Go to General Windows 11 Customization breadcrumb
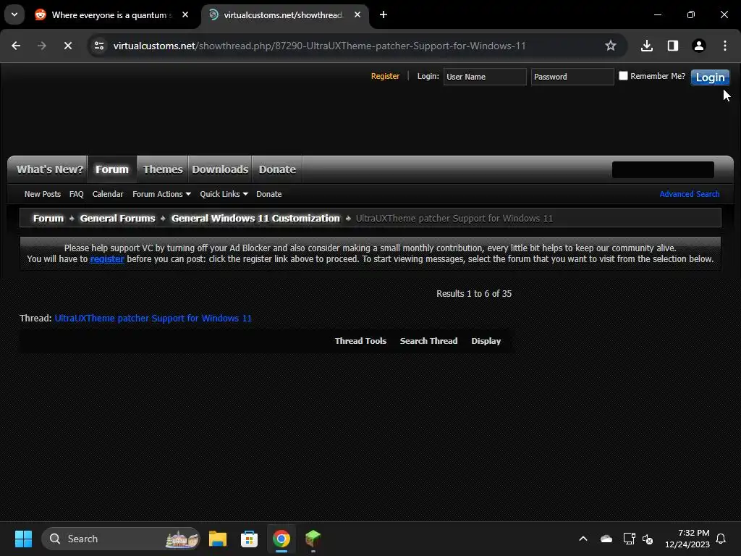The image size is (741, 556). pyautogui.click(x=255, y=218)
